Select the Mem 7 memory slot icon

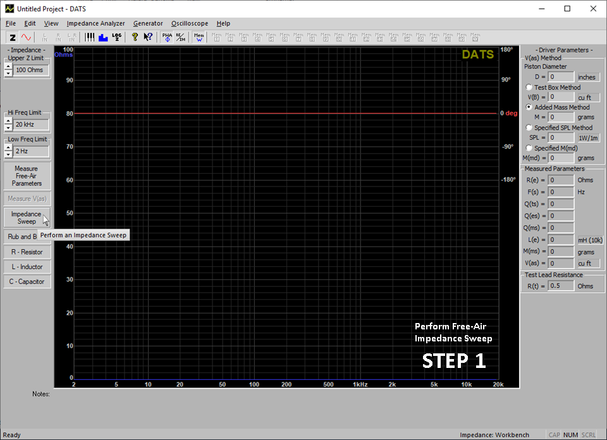tap(298, 37)
